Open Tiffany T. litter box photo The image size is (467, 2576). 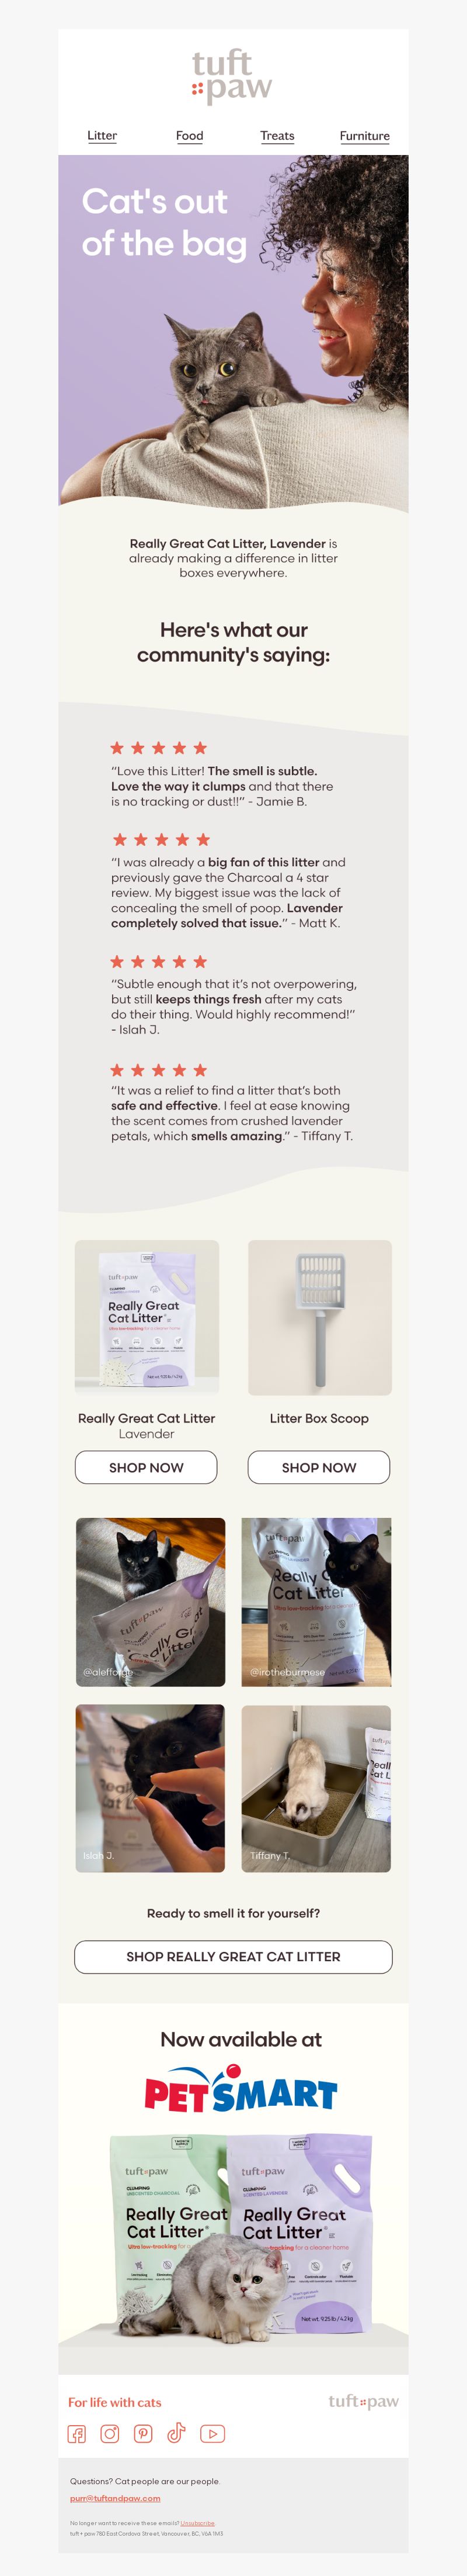click(316, 1788)
